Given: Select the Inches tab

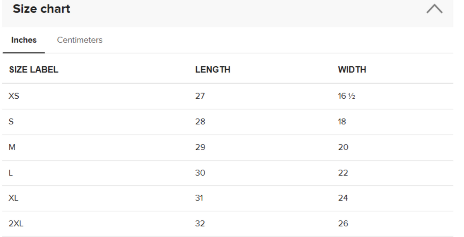Looking at the screenshot, I should click(24, 40).
